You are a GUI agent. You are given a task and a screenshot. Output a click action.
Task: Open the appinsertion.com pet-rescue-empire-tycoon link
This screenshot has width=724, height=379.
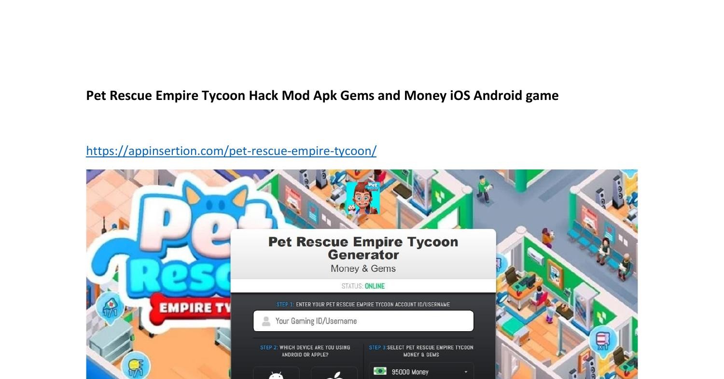click(231, 151)
